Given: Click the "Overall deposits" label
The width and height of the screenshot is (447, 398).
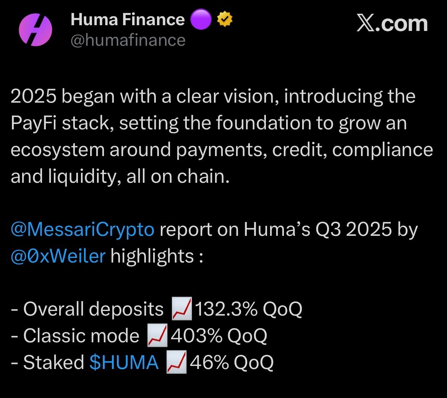Looking at the screenshot, I should [x=94, y=309].
